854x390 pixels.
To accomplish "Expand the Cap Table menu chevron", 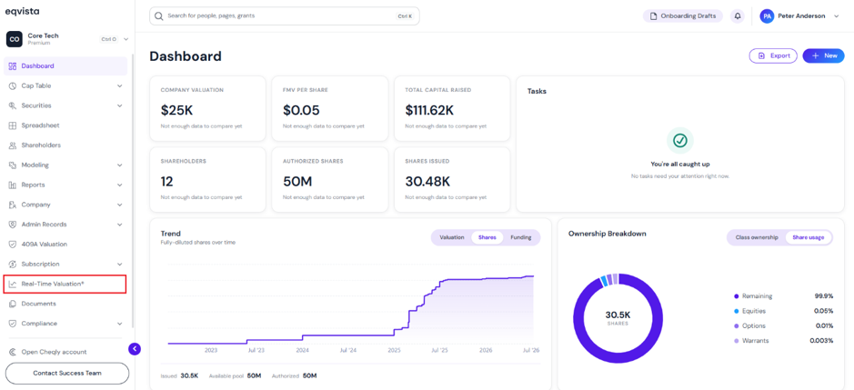I will click(x=120, y=86).
